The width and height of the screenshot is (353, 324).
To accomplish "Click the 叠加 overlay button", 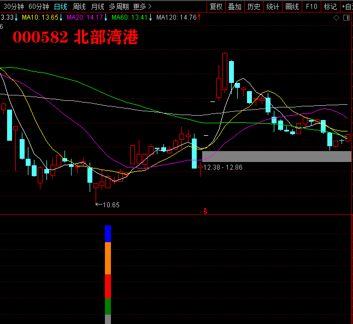I will (x=235, y=7).
